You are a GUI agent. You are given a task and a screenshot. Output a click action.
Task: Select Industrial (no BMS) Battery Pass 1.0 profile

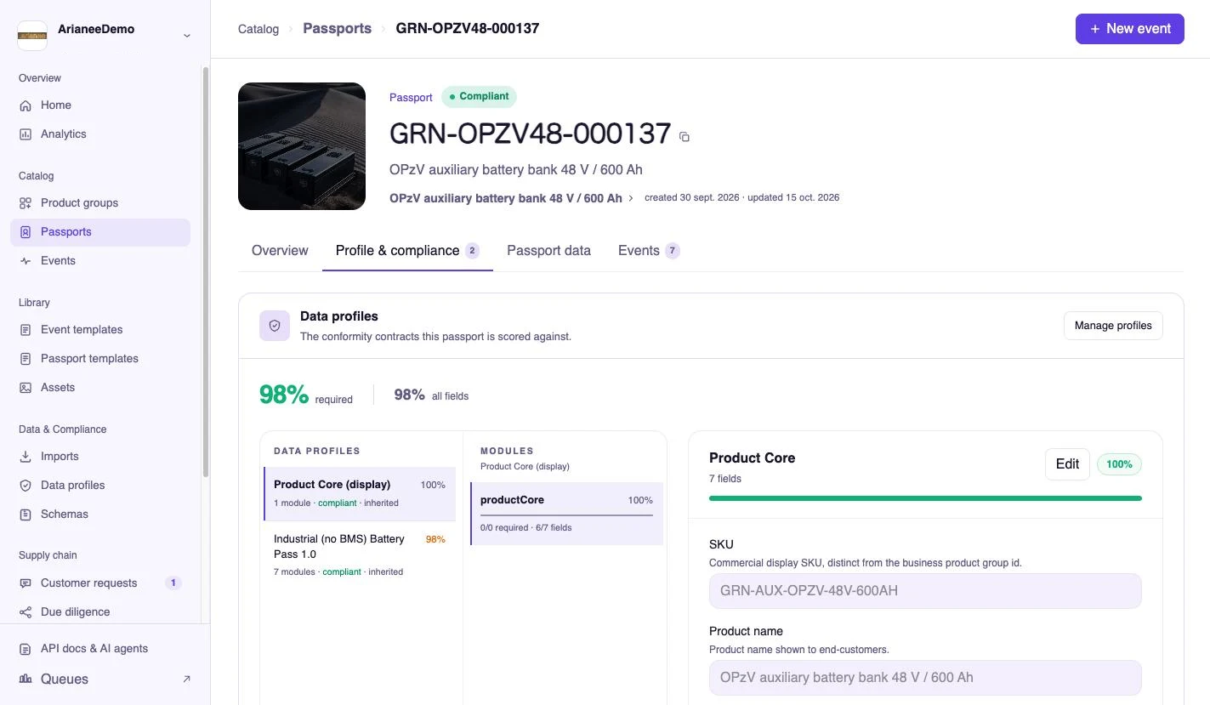359,554
